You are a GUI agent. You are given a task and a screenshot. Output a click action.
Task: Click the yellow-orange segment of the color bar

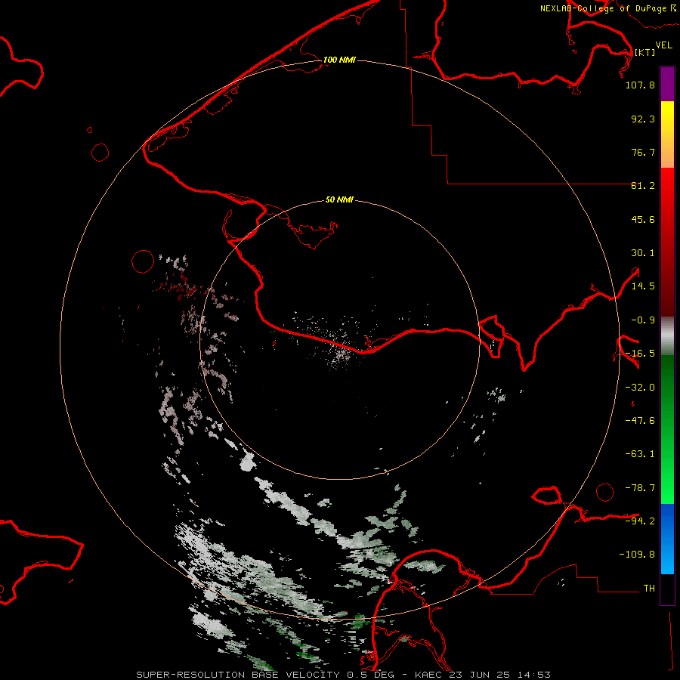pyautogui.click(x=667, y=134)
